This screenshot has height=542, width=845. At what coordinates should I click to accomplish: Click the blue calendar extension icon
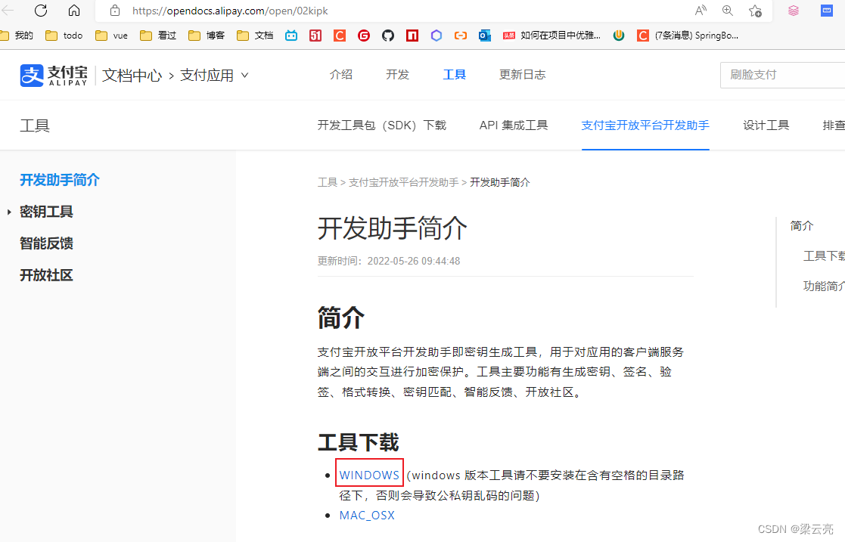(827, 11)
